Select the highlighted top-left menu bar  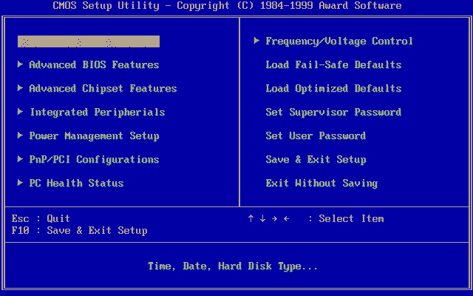(89, 41)
